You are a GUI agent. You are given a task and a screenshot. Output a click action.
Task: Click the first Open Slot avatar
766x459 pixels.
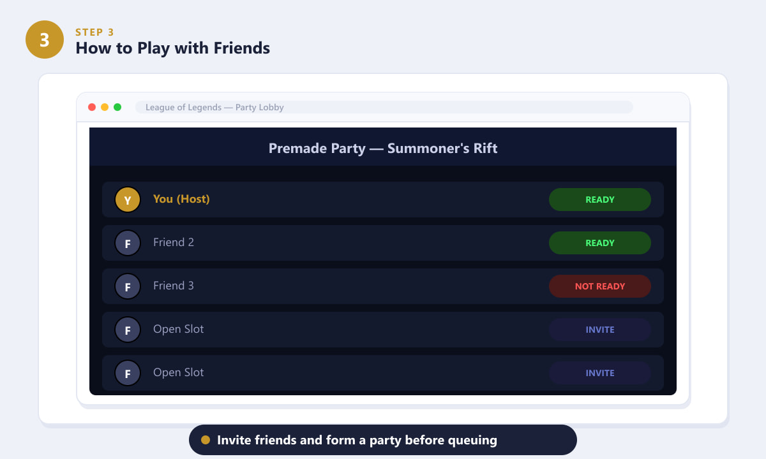click(x=128, y=330)
